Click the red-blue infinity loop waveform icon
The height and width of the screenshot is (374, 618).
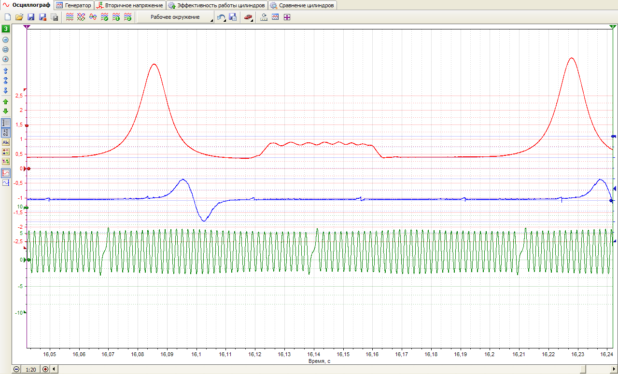coord(93,17)
